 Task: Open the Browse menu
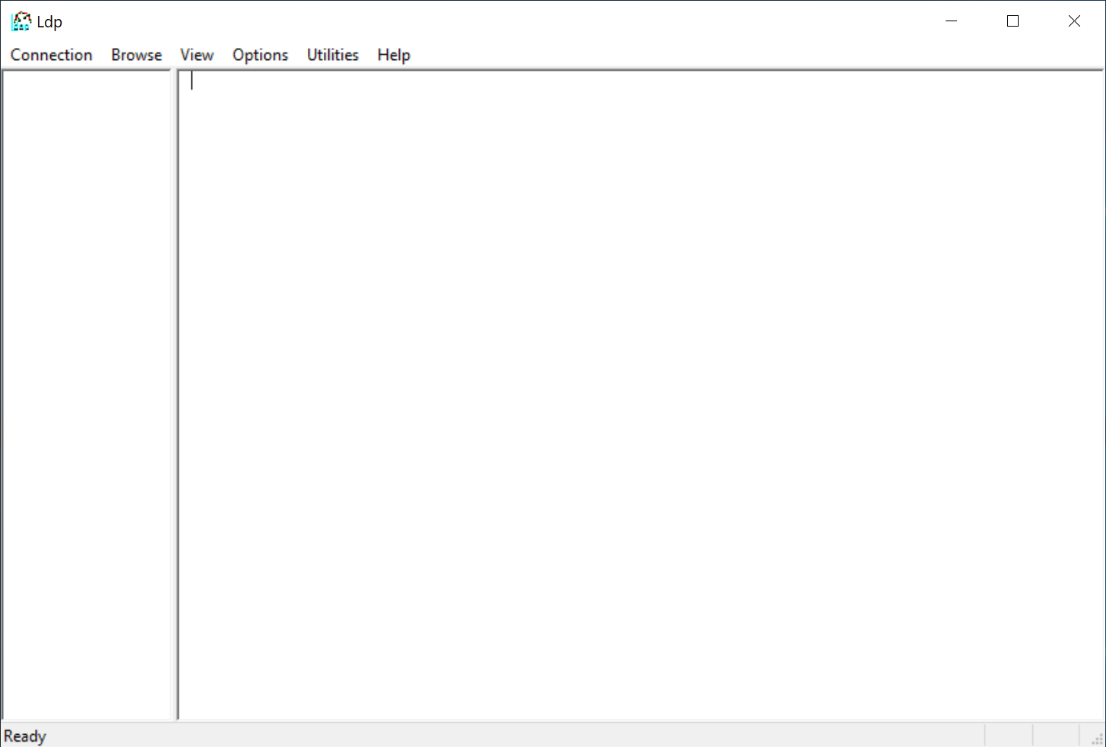(x=136, y=55)
